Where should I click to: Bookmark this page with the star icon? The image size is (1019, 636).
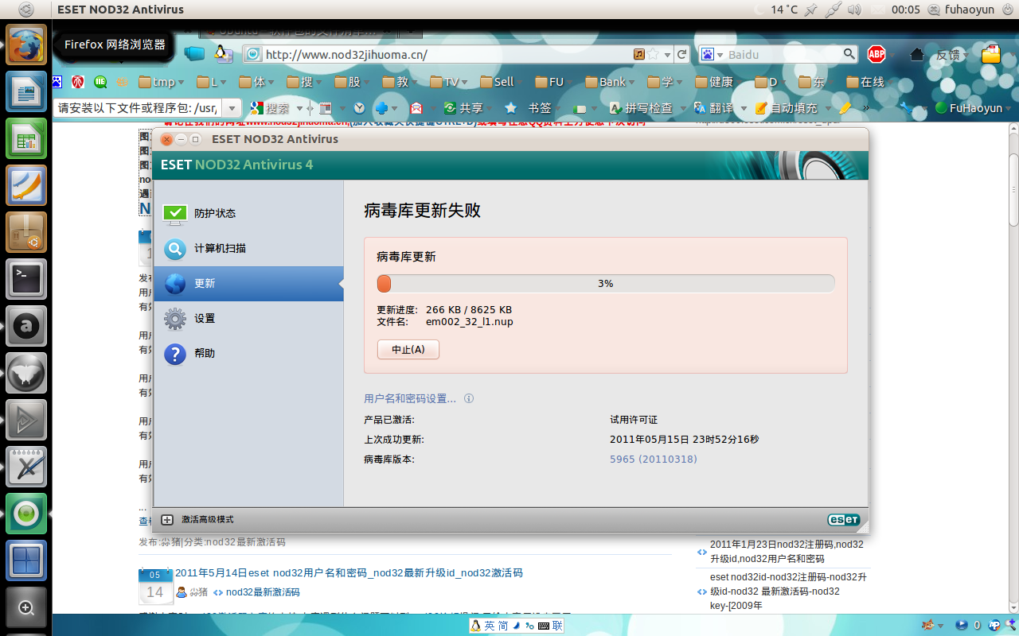(x=653, y=54)
